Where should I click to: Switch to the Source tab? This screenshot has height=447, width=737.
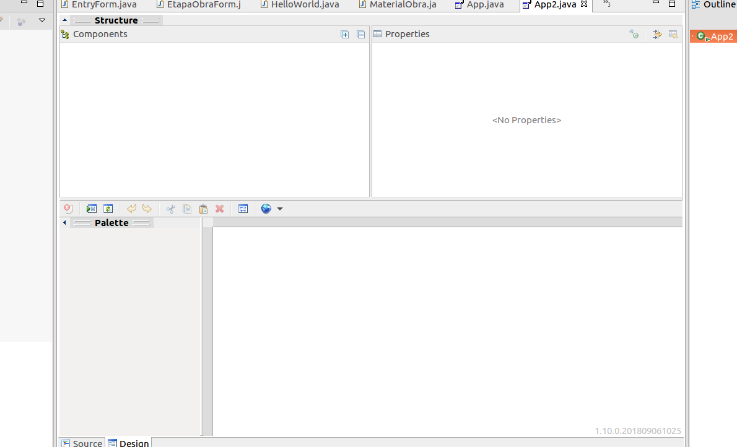82,443
